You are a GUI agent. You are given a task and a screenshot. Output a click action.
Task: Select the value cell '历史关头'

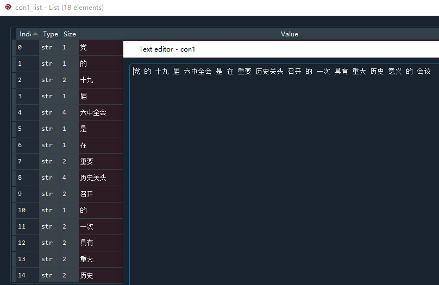(101, 178)
